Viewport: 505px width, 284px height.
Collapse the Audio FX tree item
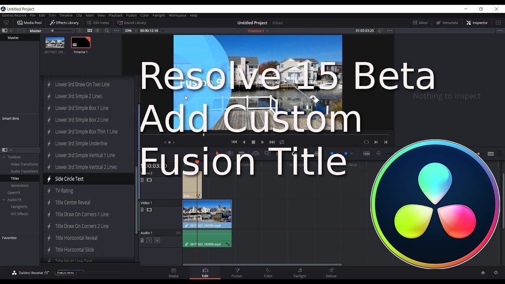coord(4,200)
